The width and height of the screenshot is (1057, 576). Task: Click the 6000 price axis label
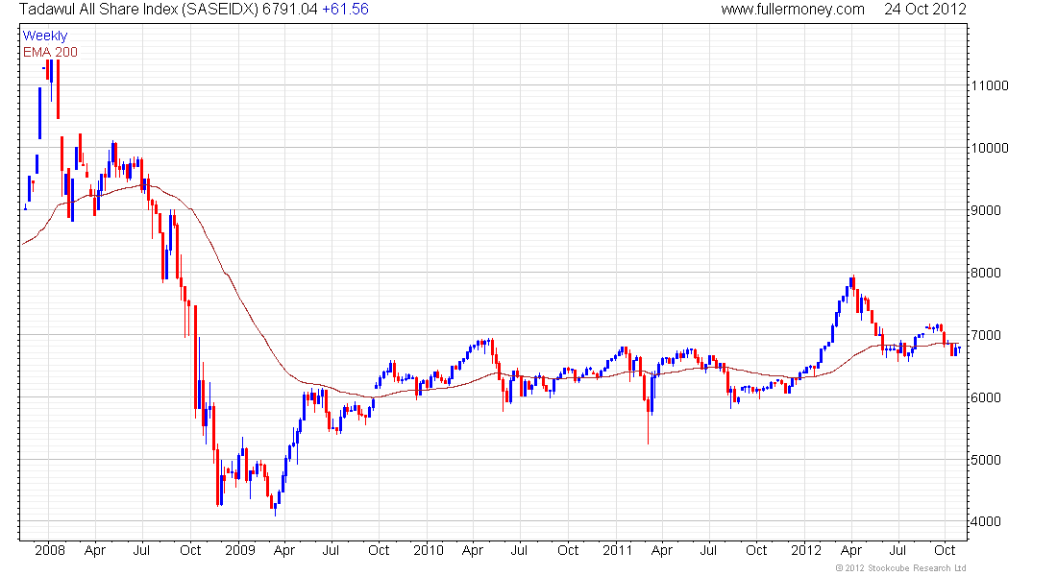pyautogui.click(x=986, y=397)
